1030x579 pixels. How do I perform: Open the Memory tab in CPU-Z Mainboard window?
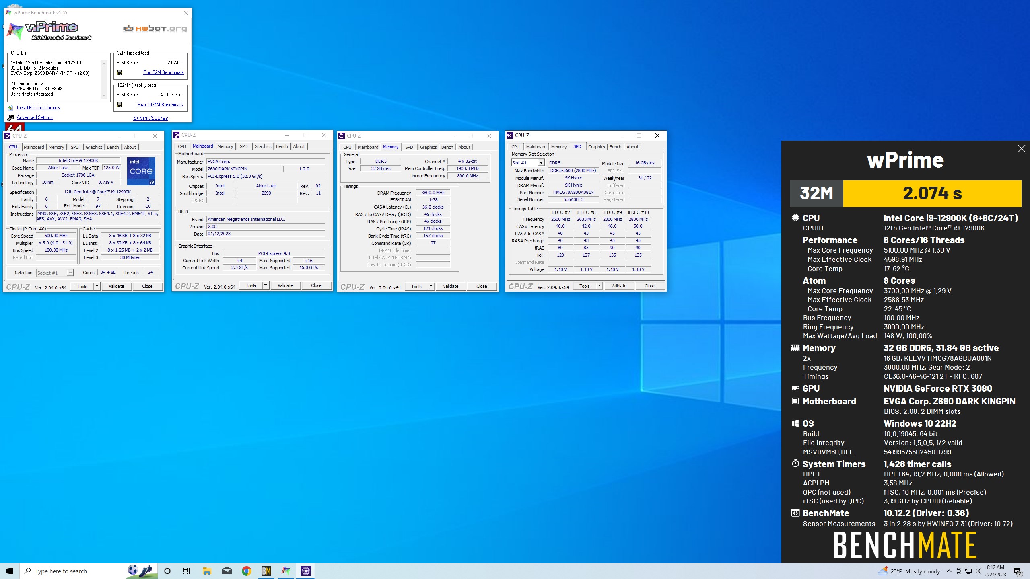click(225, 146)
